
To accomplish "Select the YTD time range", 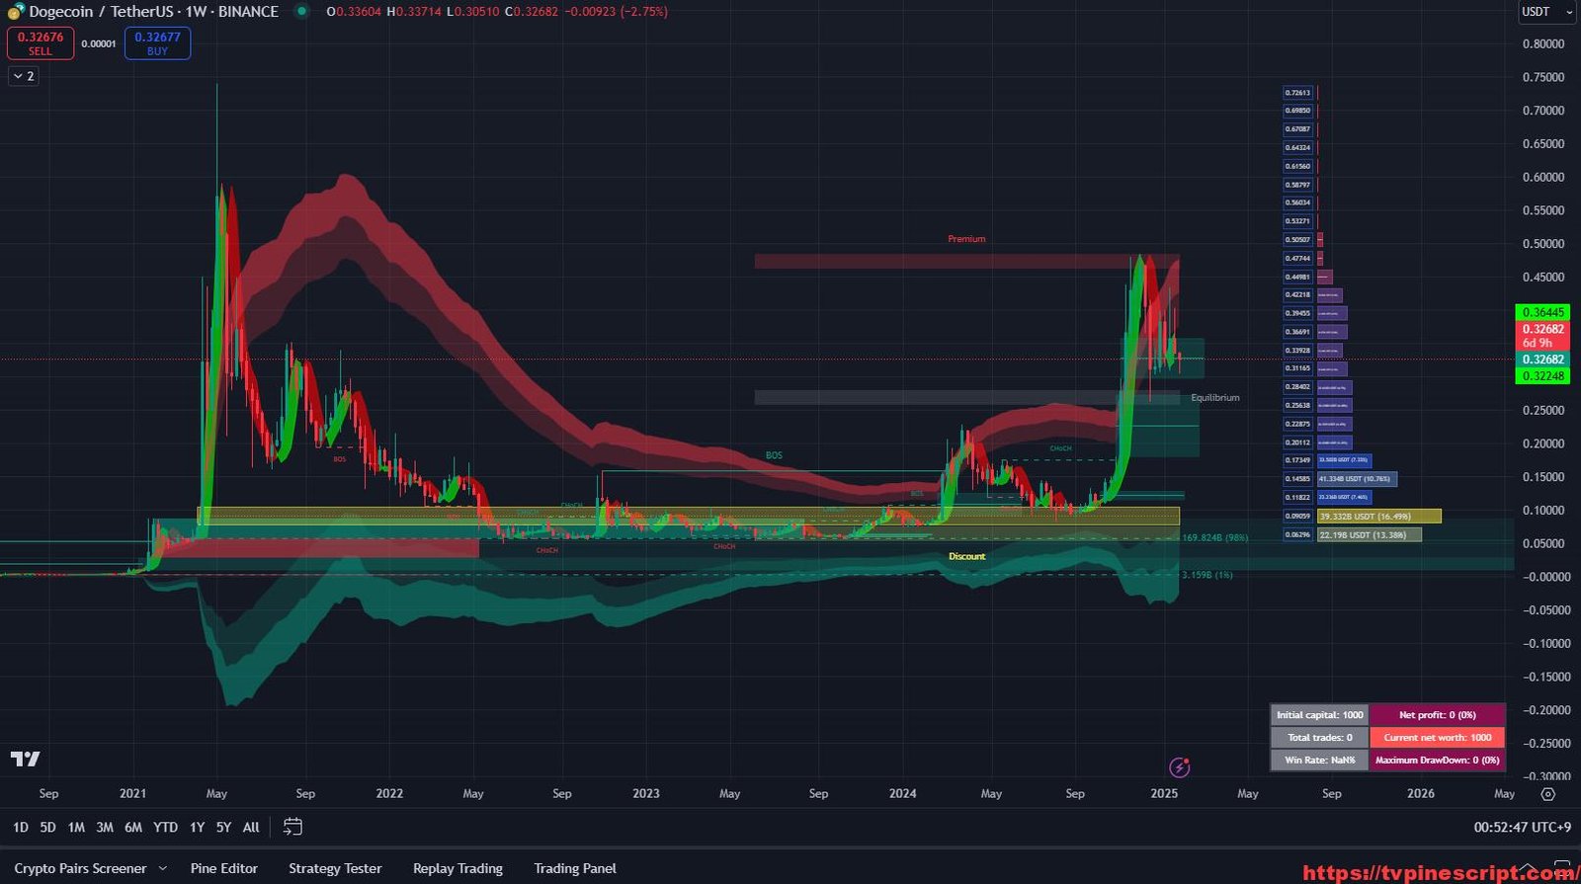I will (165, 828).
